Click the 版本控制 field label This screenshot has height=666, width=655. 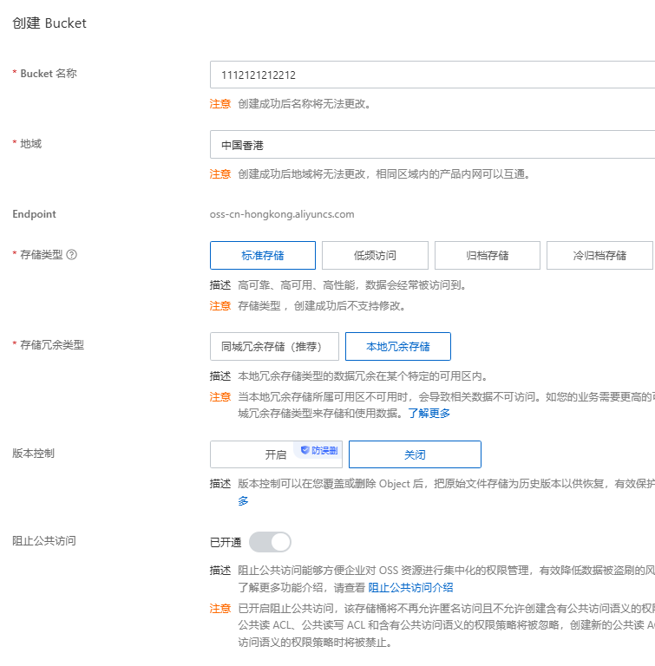[x=34, y=454]
